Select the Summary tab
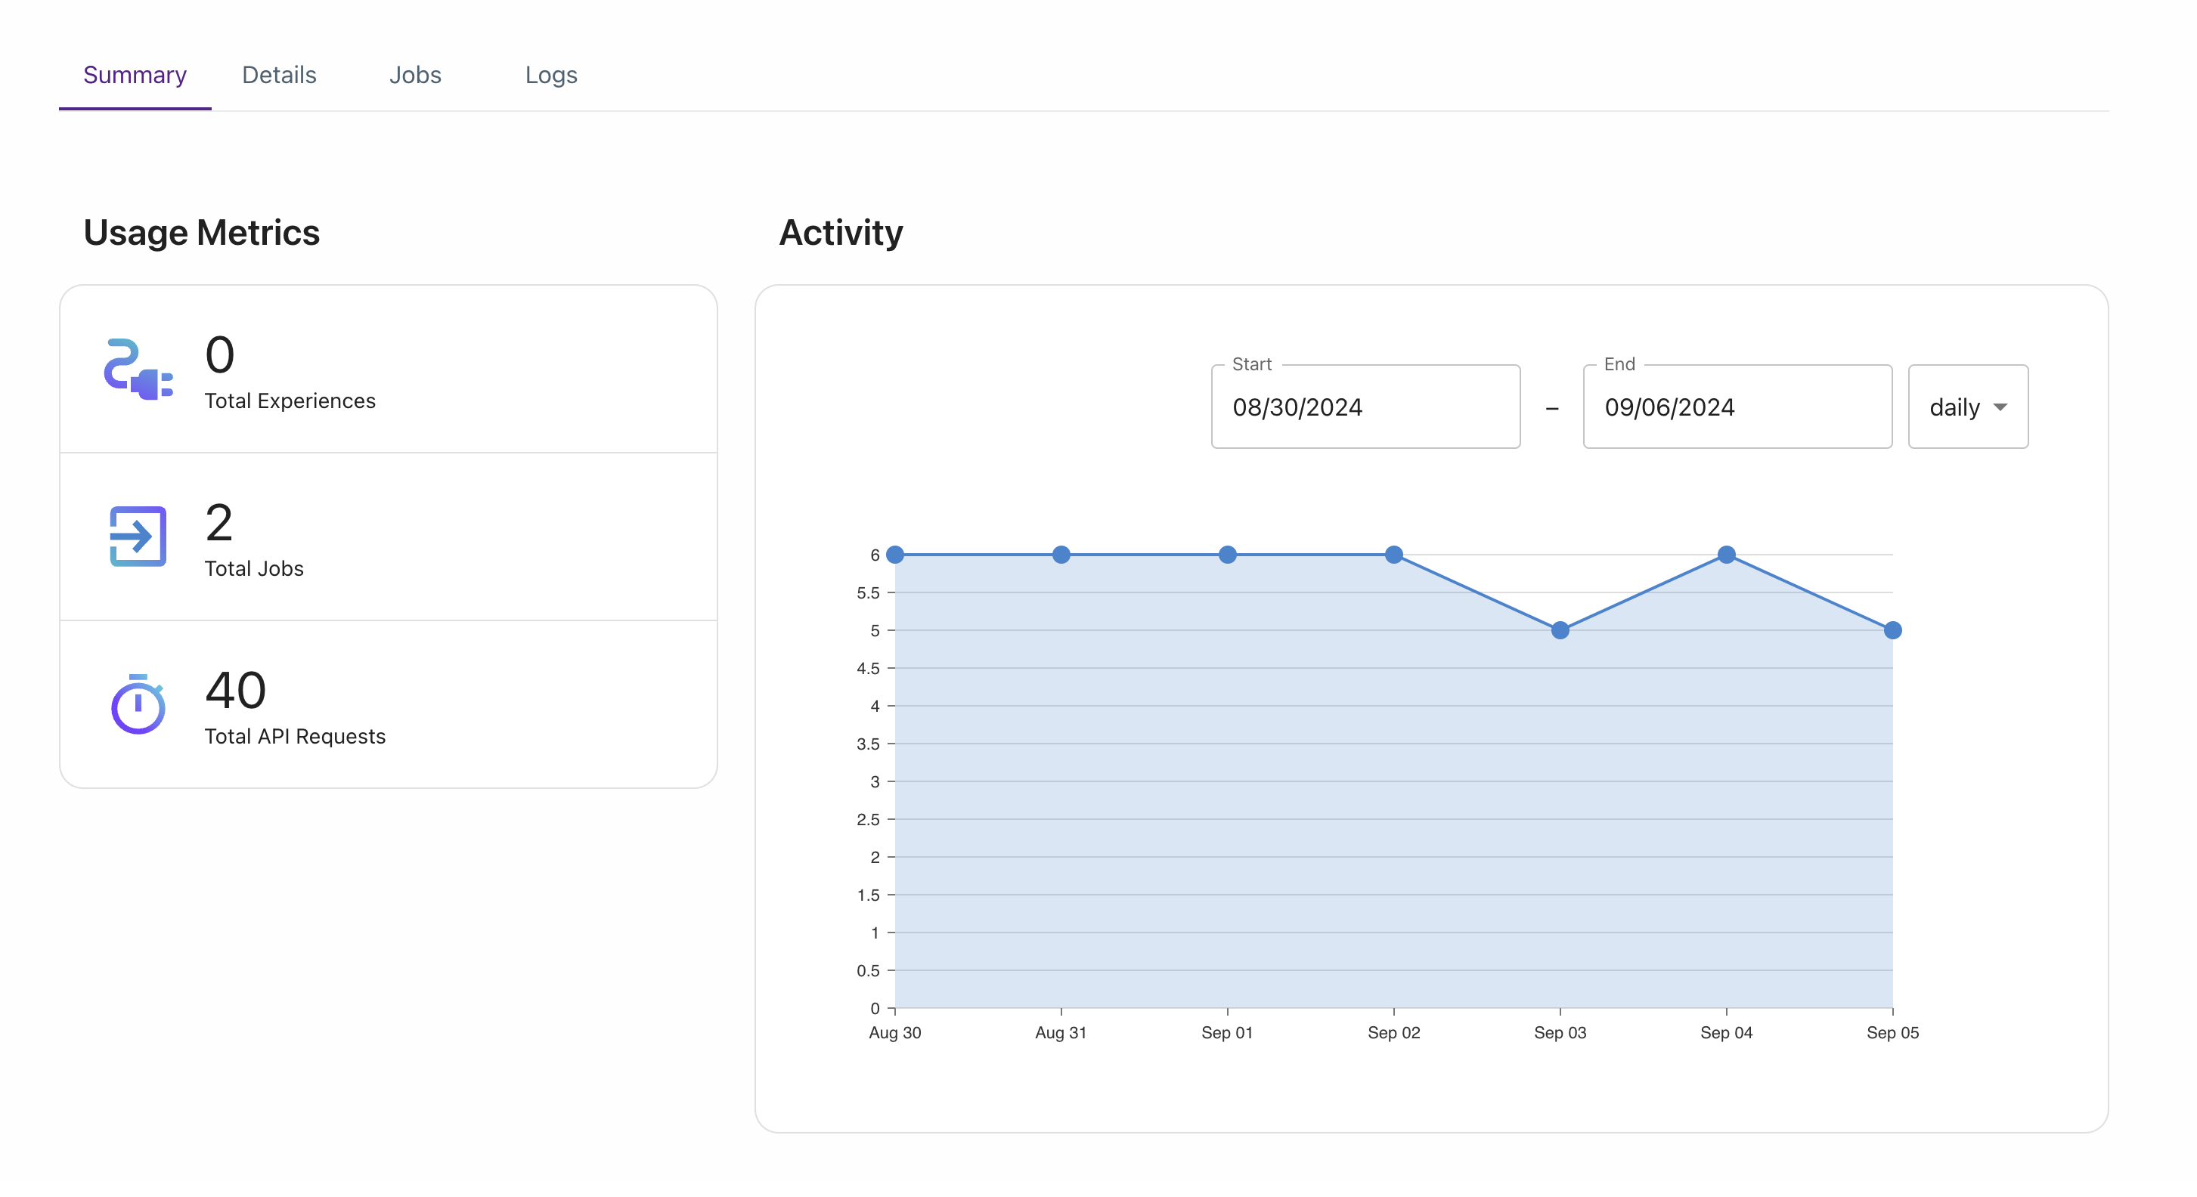The width and height of the screenshot is (2197, 1197). pyautogui.click(x=135, y=75)
